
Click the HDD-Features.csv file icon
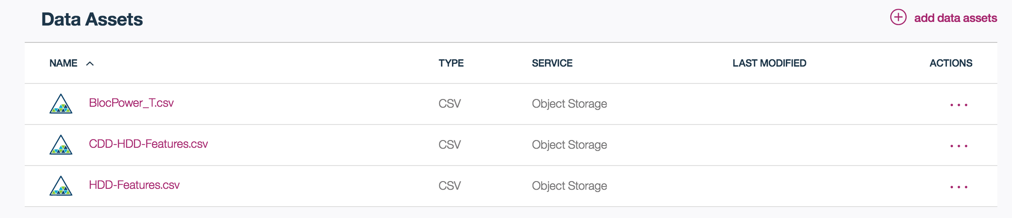(61, 186)
